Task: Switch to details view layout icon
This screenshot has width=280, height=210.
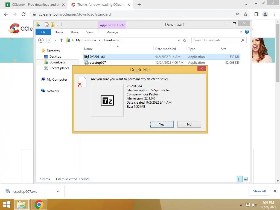Action: click(x=240, y=179)
